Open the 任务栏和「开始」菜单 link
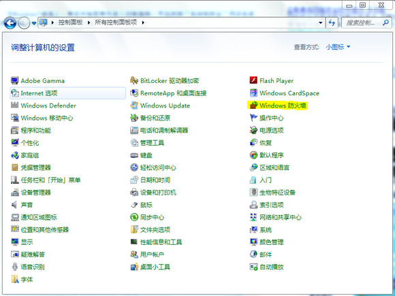Screen dimensions: 395x296 point(50,180)
